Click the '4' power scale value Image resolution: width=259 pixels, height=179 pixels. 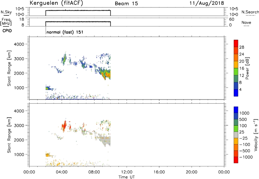[240, 89]
